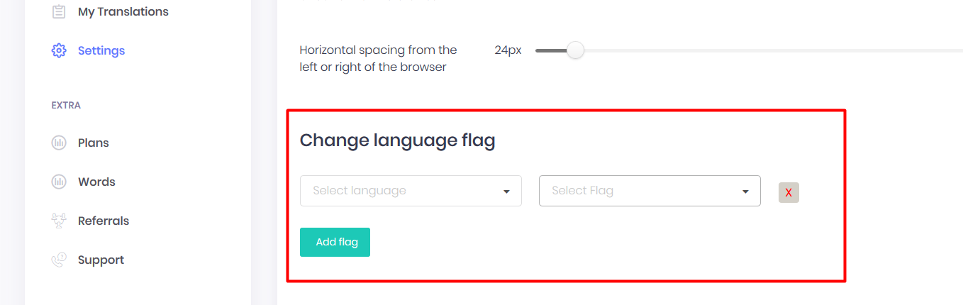
Task: Click the Referrals trophy icon
Action: [59, 221]
